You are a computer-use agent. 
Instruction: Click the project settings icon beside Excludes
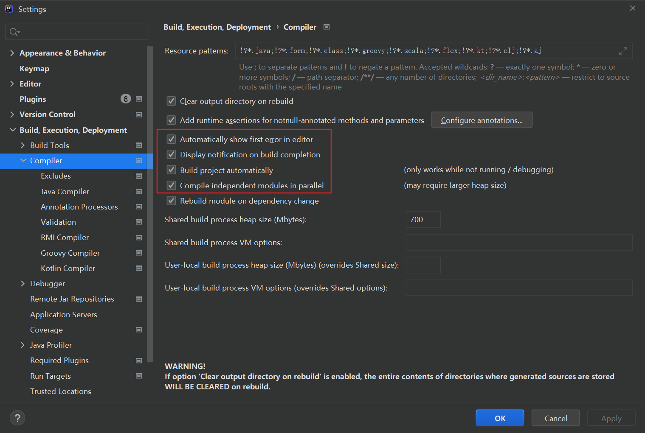click(x=139, y=176)
